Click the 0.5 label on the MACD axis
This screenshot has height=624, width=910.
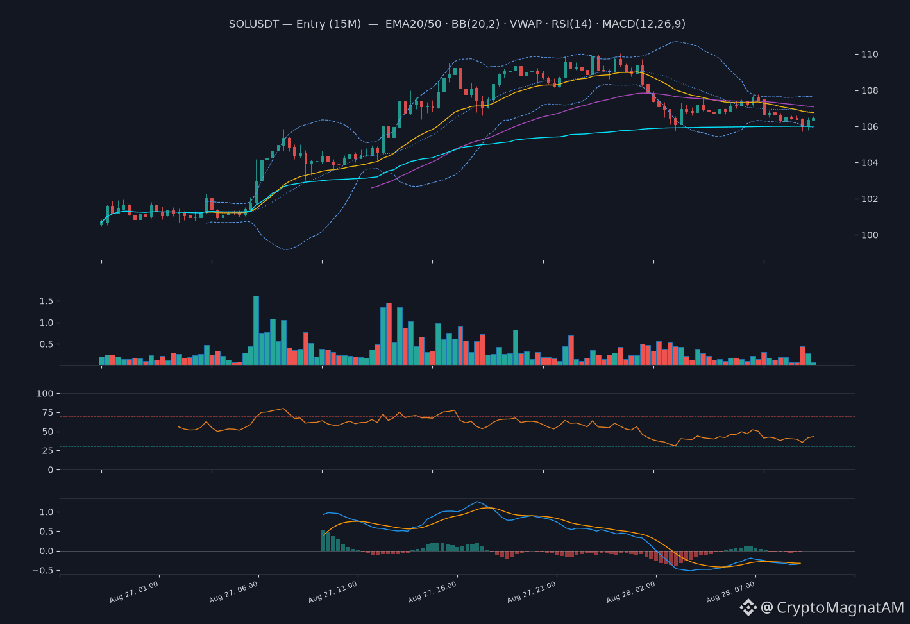[46, 531]
